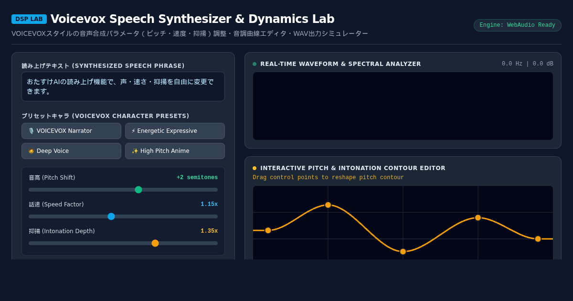Click the Pitch Shift label
This screenshot has height=301, width=573.
coord(52,178)
